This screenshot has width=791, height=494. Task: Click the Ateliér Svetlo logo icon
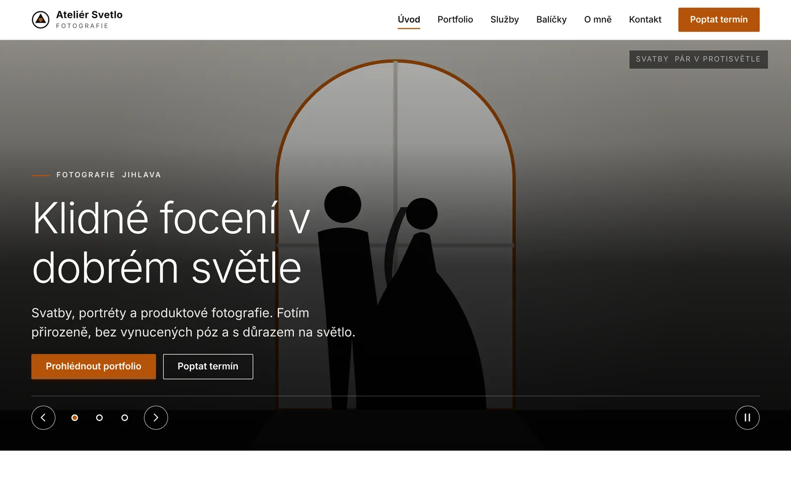click(41, 20)
